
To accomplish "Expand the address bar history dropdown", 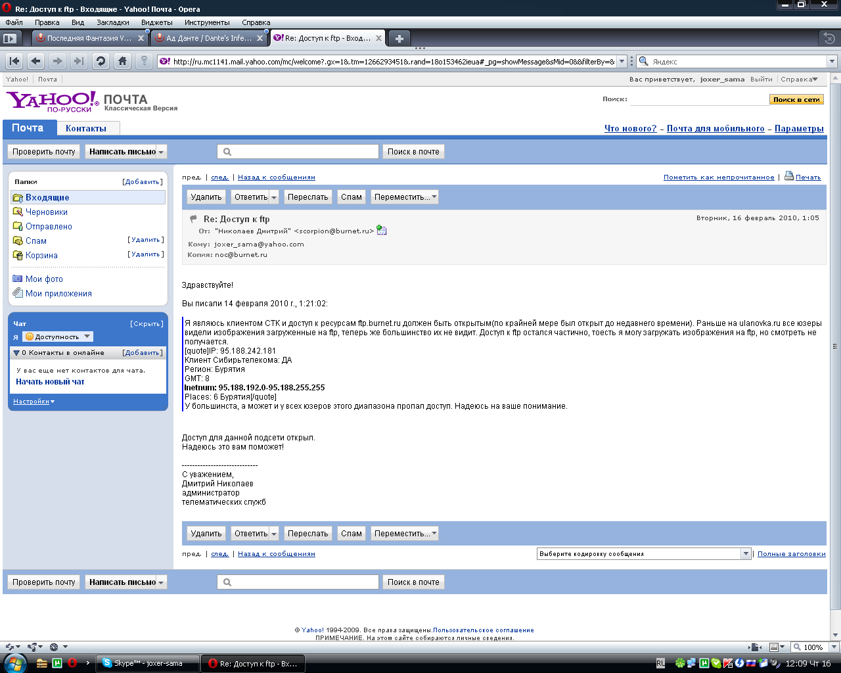I will pos(622,61).
